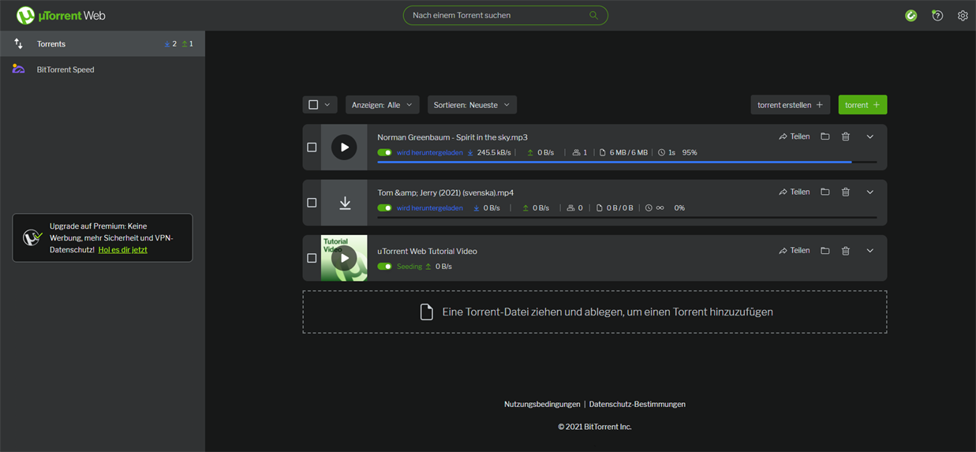Click the file icon in the drop zone
Screen dimensions: 976x452
427,312
